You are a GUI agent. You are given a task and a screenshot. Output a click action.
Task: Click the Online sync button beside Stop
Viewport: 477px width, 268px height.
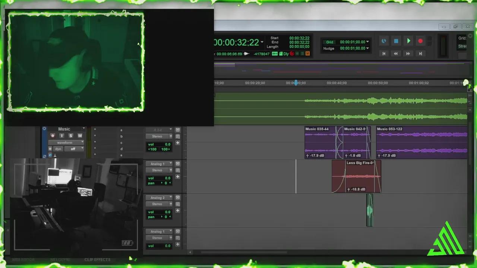384,41
